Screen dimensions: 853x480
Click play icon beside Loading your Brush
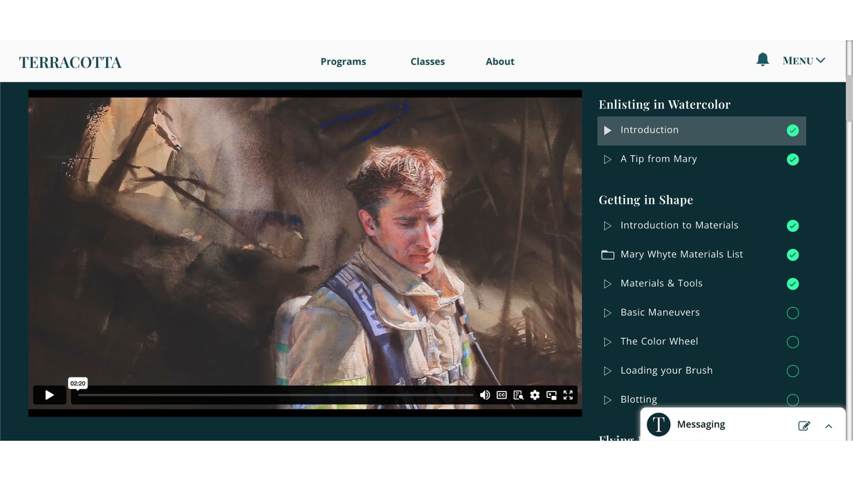608,371
